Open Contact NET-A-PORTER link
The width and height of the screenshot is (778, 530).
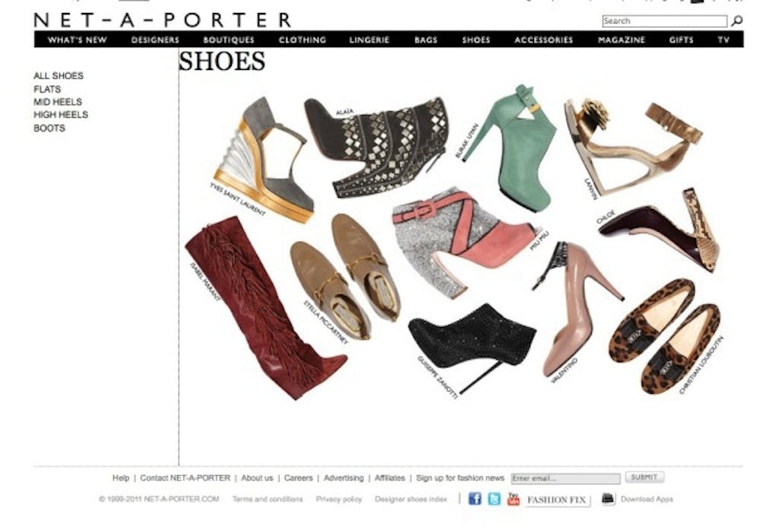coord(185,478)
